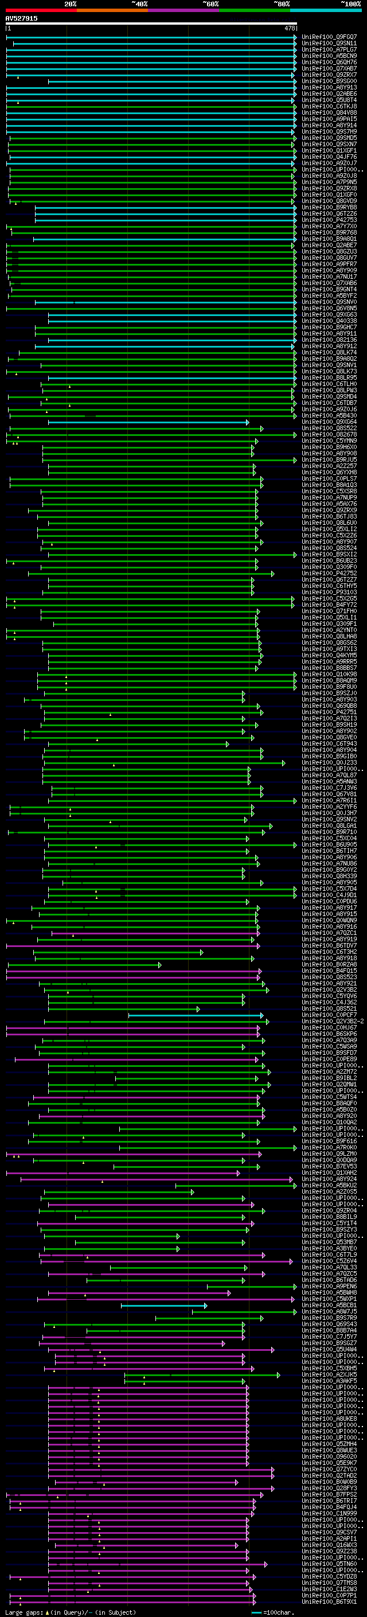Click the cyan ~100% identity legend segment
Image resolution: width=367 pixels, height=1617 pixels.
pos(326,10)
